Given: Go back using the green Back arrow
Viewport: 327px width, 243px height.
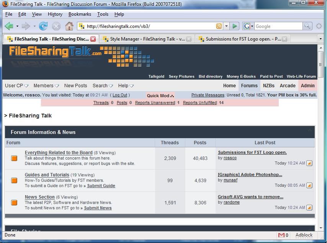Looking at the screenshot, I should point(9,26).
